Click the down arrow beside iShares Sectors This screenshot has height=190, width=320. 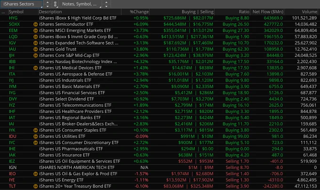tap(48, 6)
